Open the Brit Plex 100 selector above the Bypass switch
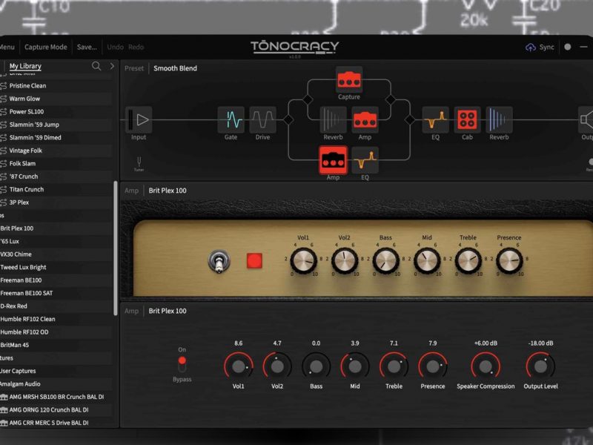The width and height of the screenshot is (593, 445). pos(168,311)
